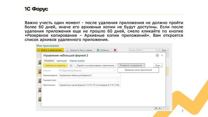208x117 pixels.
Task: Click the green 'Добавить' button
Action: pyautogui.click(x=103, y=50)
